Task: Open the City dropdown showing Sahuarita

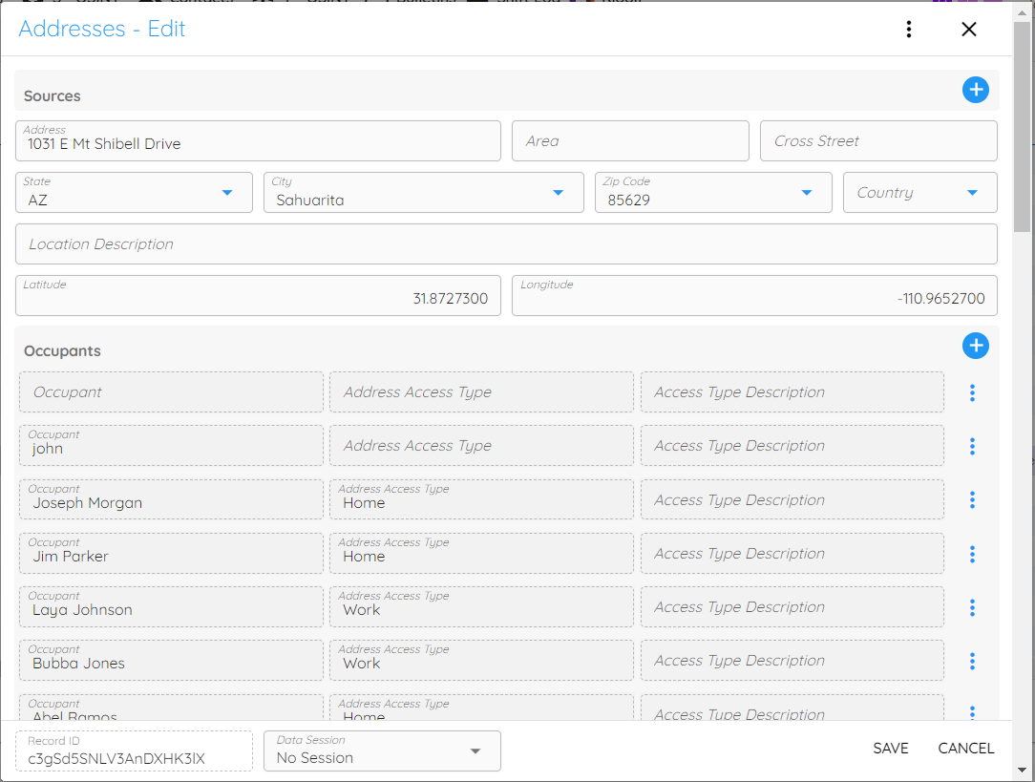Action: pyautogui.click(x=558, y=192)
